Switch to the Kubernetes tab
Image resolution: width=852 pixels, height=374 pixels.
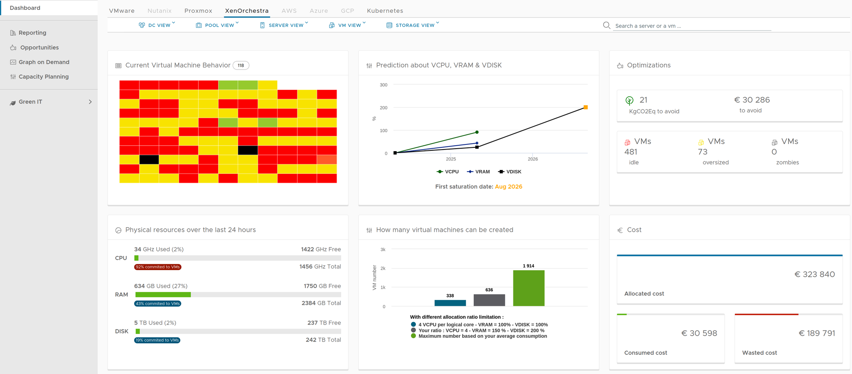(385, 11)
